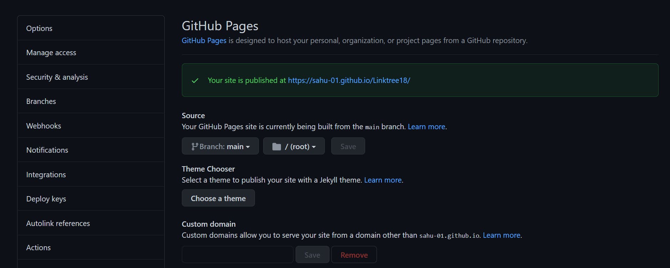Open the Options settings page
The image size is (670, 268).
click(x=91, y=28)
